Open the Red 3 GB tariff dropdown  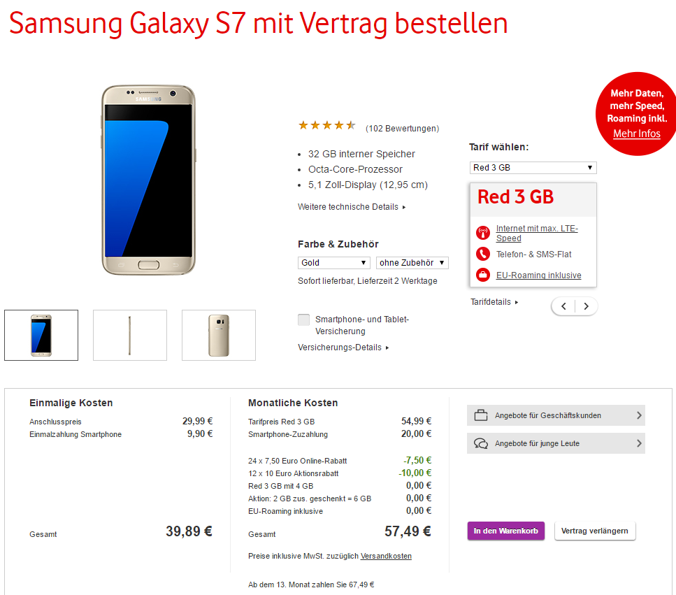point(533,168)
